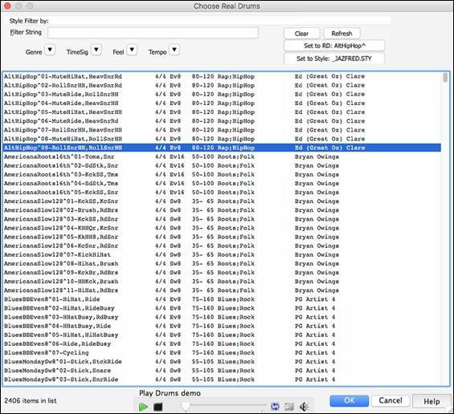
Task: Refresh the Real Drums list
Action: pyautogui.click(x=342, y=34)
